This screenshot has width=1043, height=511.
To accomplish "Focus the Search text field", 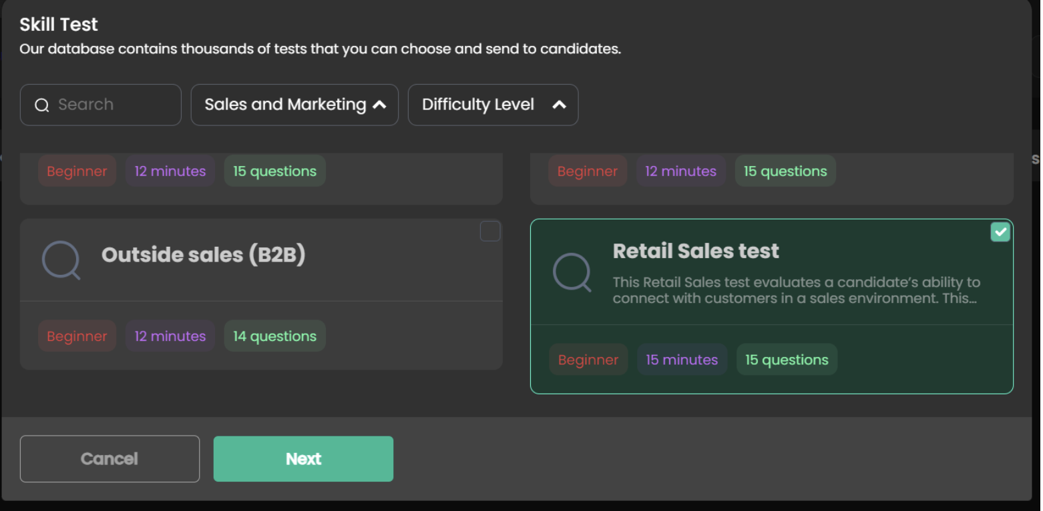I will (114, 105).
